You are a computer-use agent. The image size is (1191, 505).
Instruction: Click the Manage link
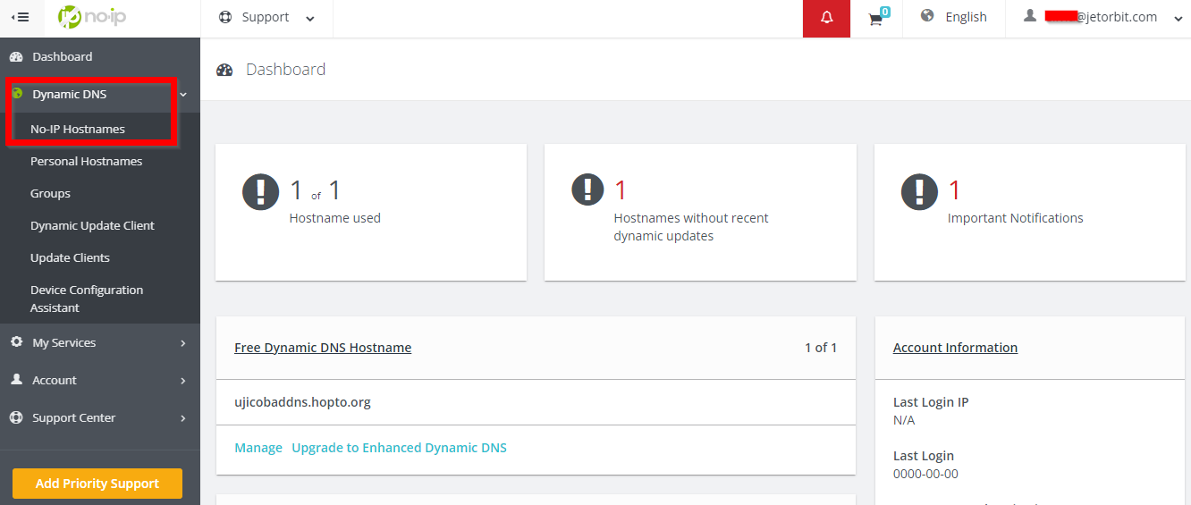[x=258, y=448]
